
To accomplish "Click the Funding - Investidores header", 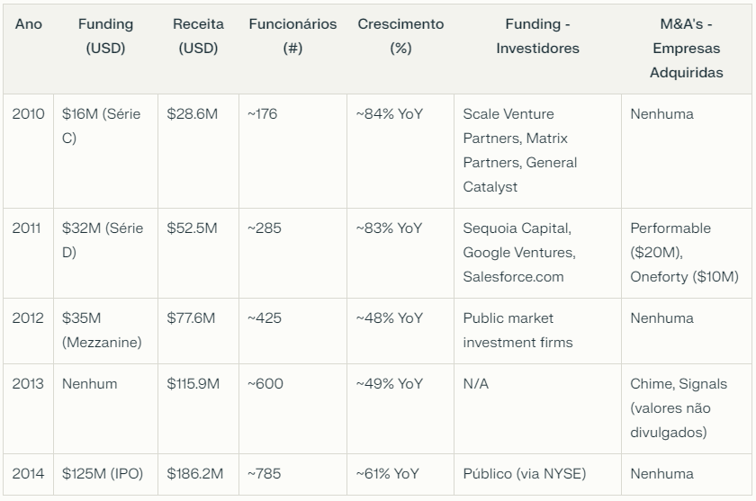I will (537, 36).
